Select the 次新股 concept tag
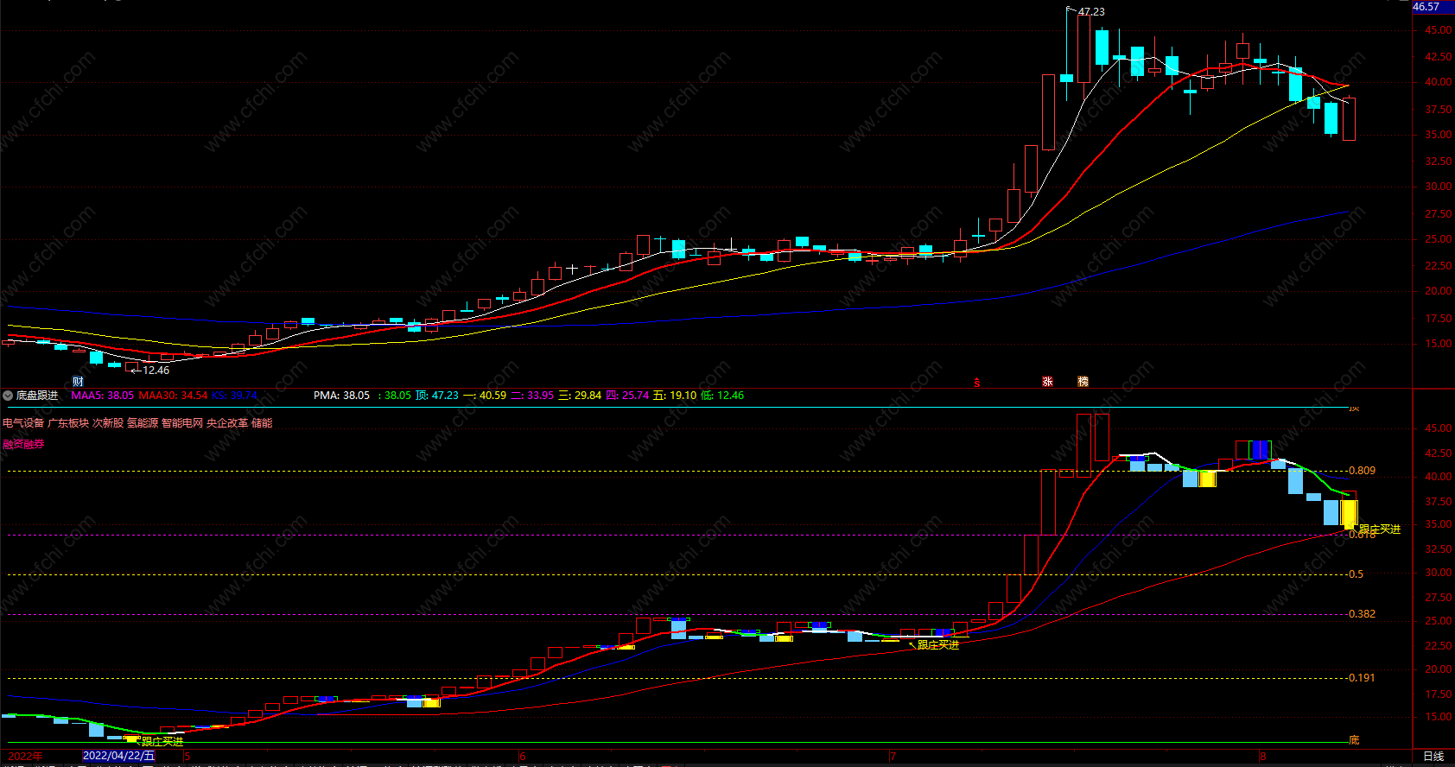Image resolution: width=1455 pixels, height=767 pixels. click(x=108, y=423)
